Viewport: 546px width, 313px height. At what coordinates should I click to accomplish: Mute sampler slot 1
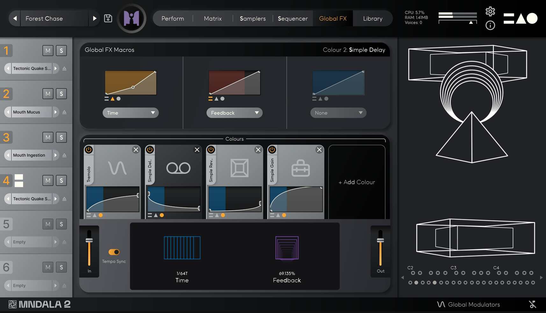(x=48, y=51)
